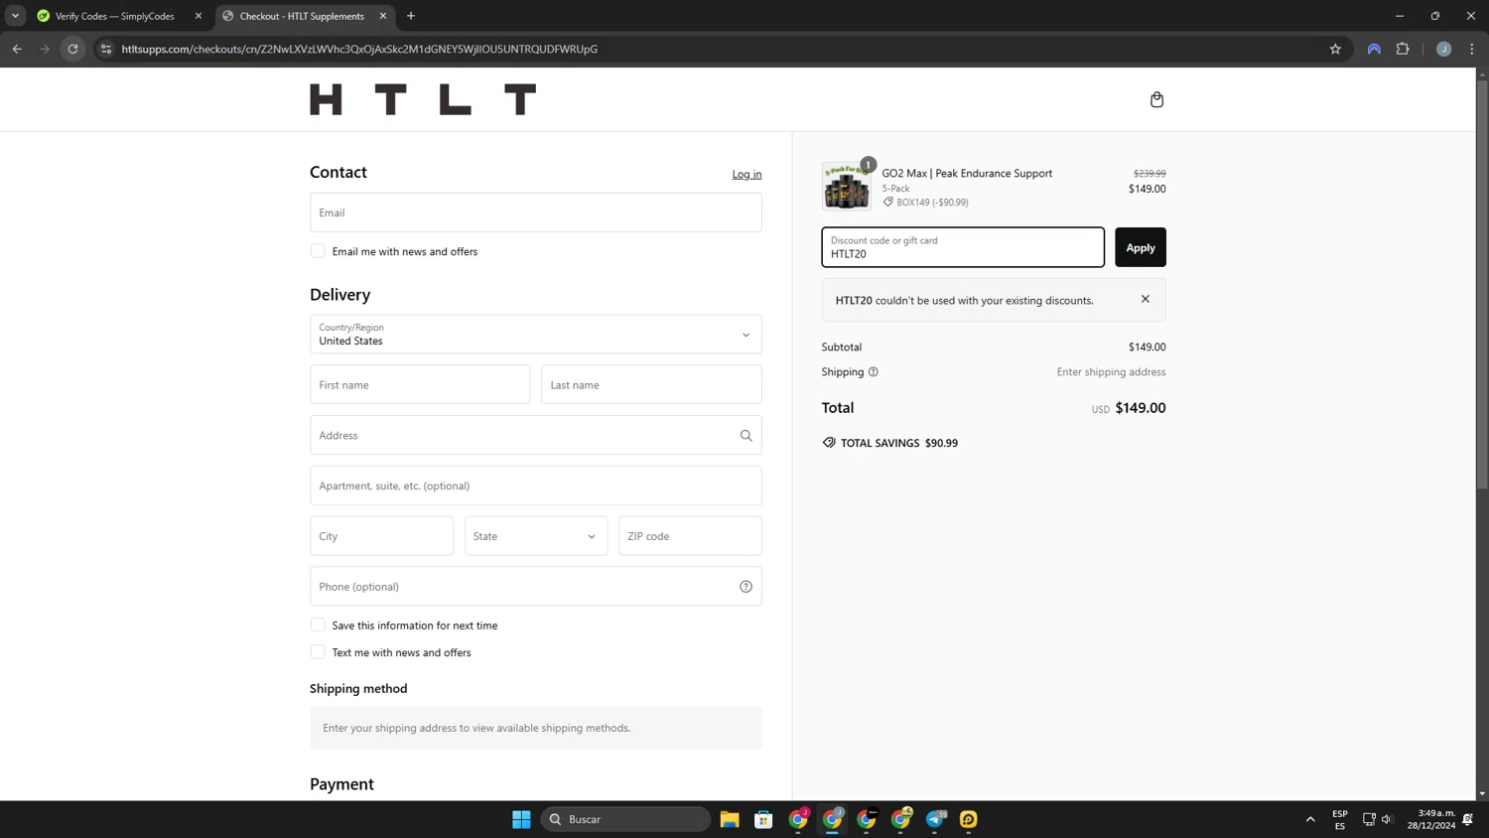Switch to the Verify Codes SimplyCodes tab

point(115,16)
